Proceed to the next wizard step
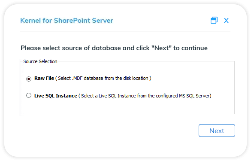251x161 pixels. 217,131
